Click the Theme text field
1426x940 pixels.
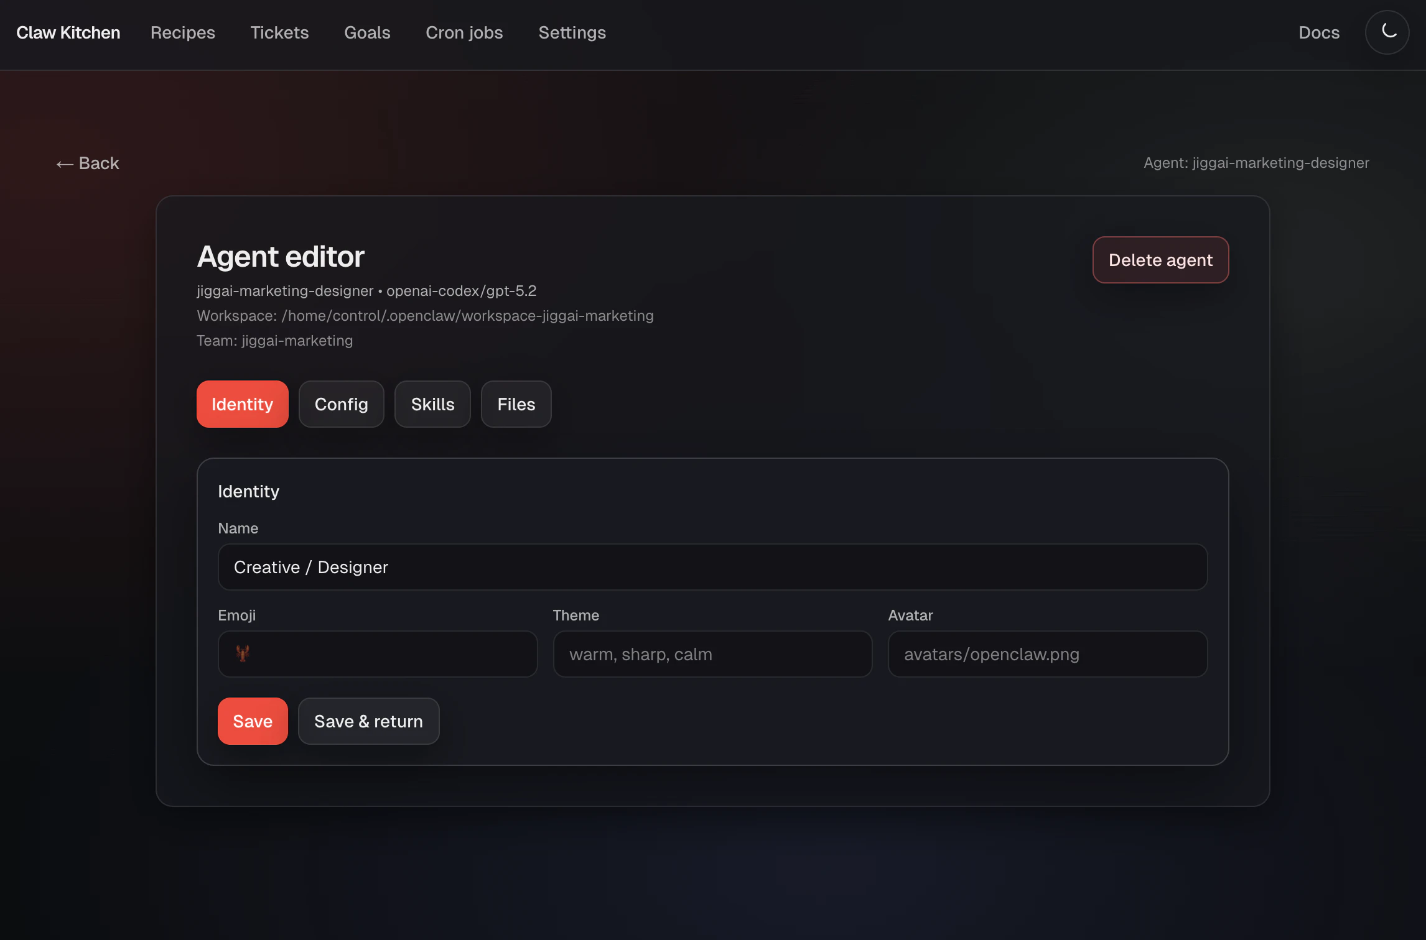712,654
